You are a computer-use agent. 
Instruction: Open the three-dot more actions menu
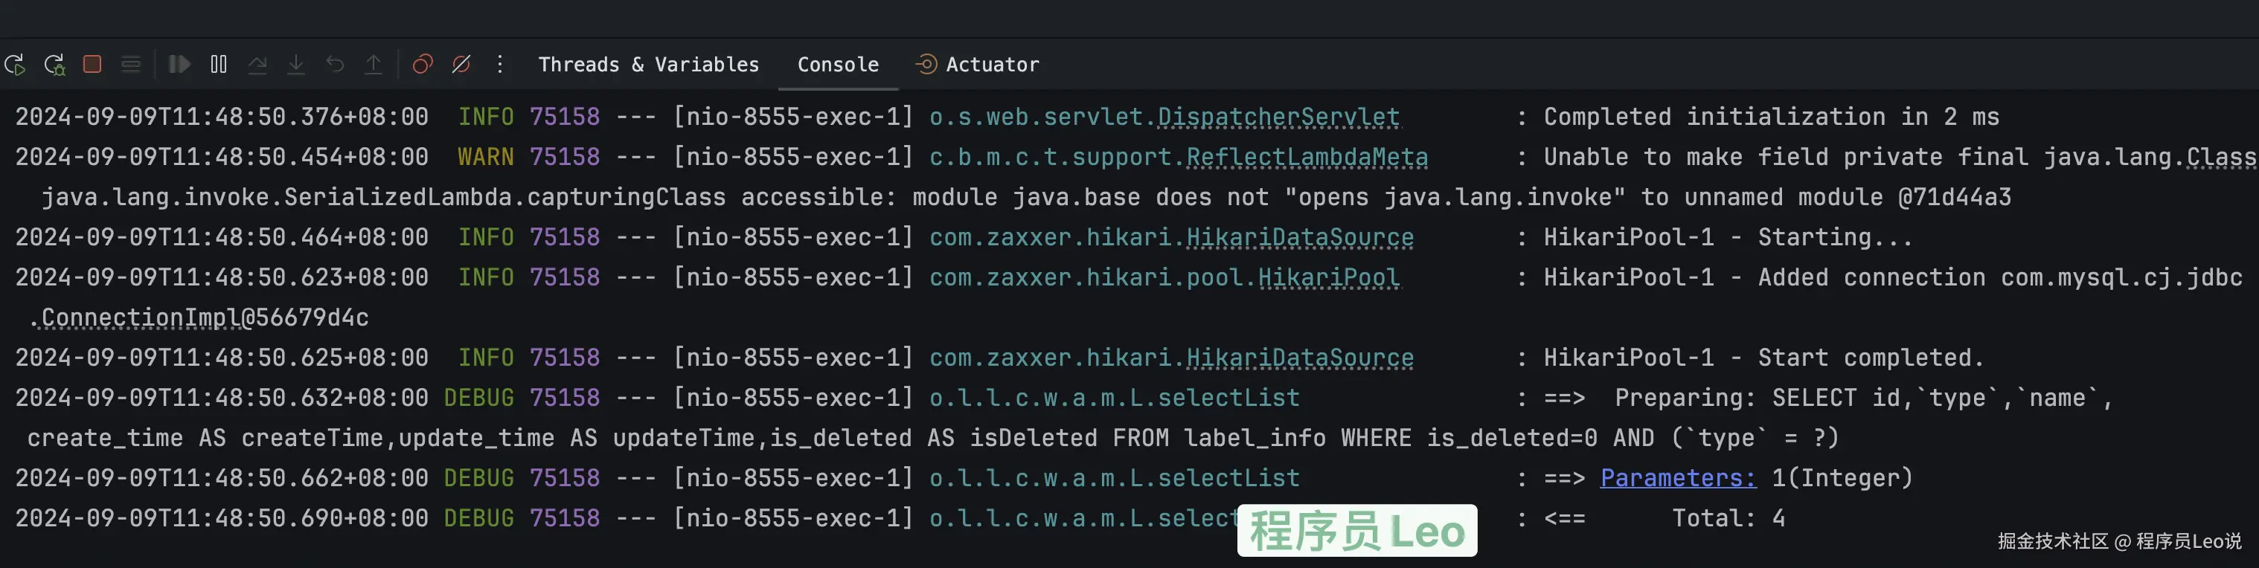pos(500,64)
